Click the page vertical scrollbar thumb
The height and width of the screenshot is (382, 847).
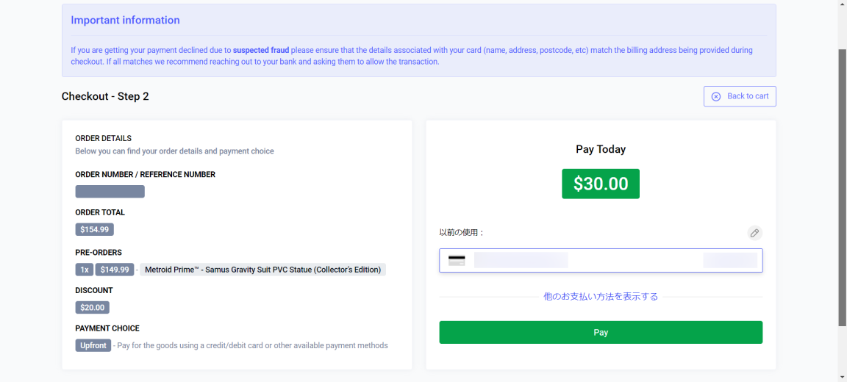click(842, 187)
